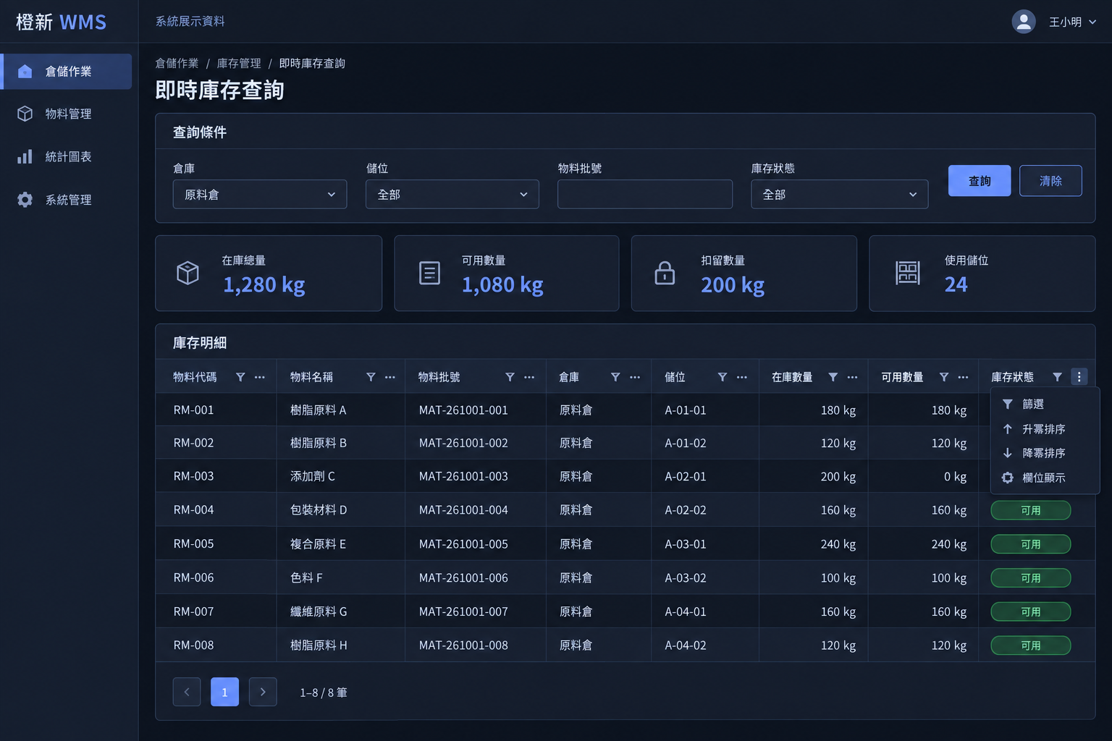Image resolution: width=1112 pixels, height=741 pixels.
Task: Expand the 儲位 dropdown
Action: tap(452, 195)
